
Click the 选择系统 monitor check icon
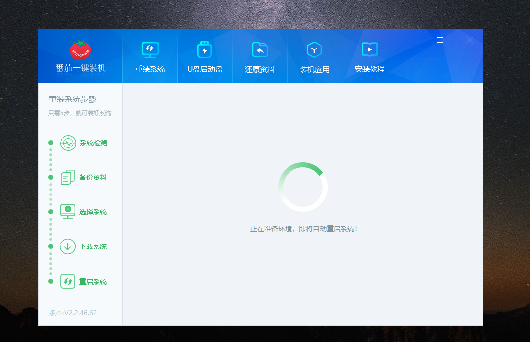[68, 211]
